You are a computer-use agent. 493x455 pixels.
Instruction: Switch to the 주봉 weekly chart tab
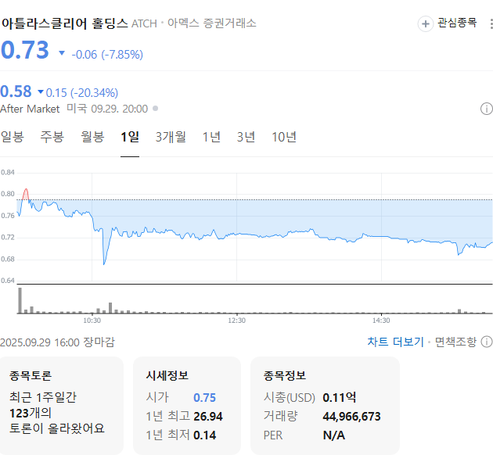tap(52, 137)
